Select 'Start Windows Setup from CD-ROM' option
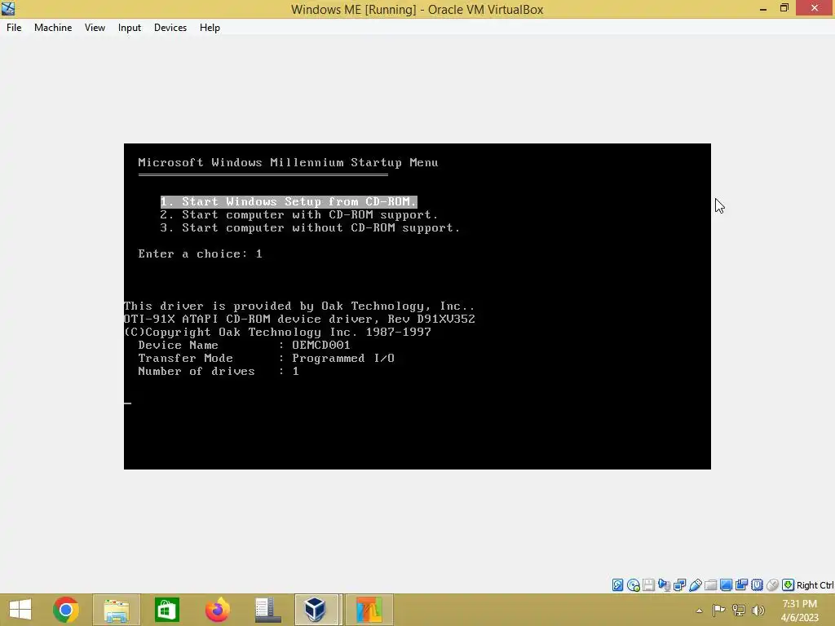The height and width of the screenshot is (626, 835). pos(289,202)
